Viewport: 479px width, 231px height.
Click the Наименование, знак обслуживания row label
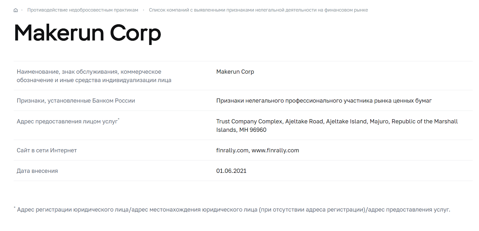click(94, 76)
